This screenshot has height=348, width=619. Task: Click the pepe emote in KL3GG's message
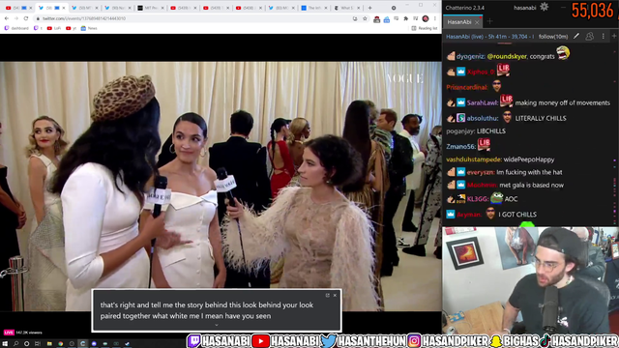(496, 198)
